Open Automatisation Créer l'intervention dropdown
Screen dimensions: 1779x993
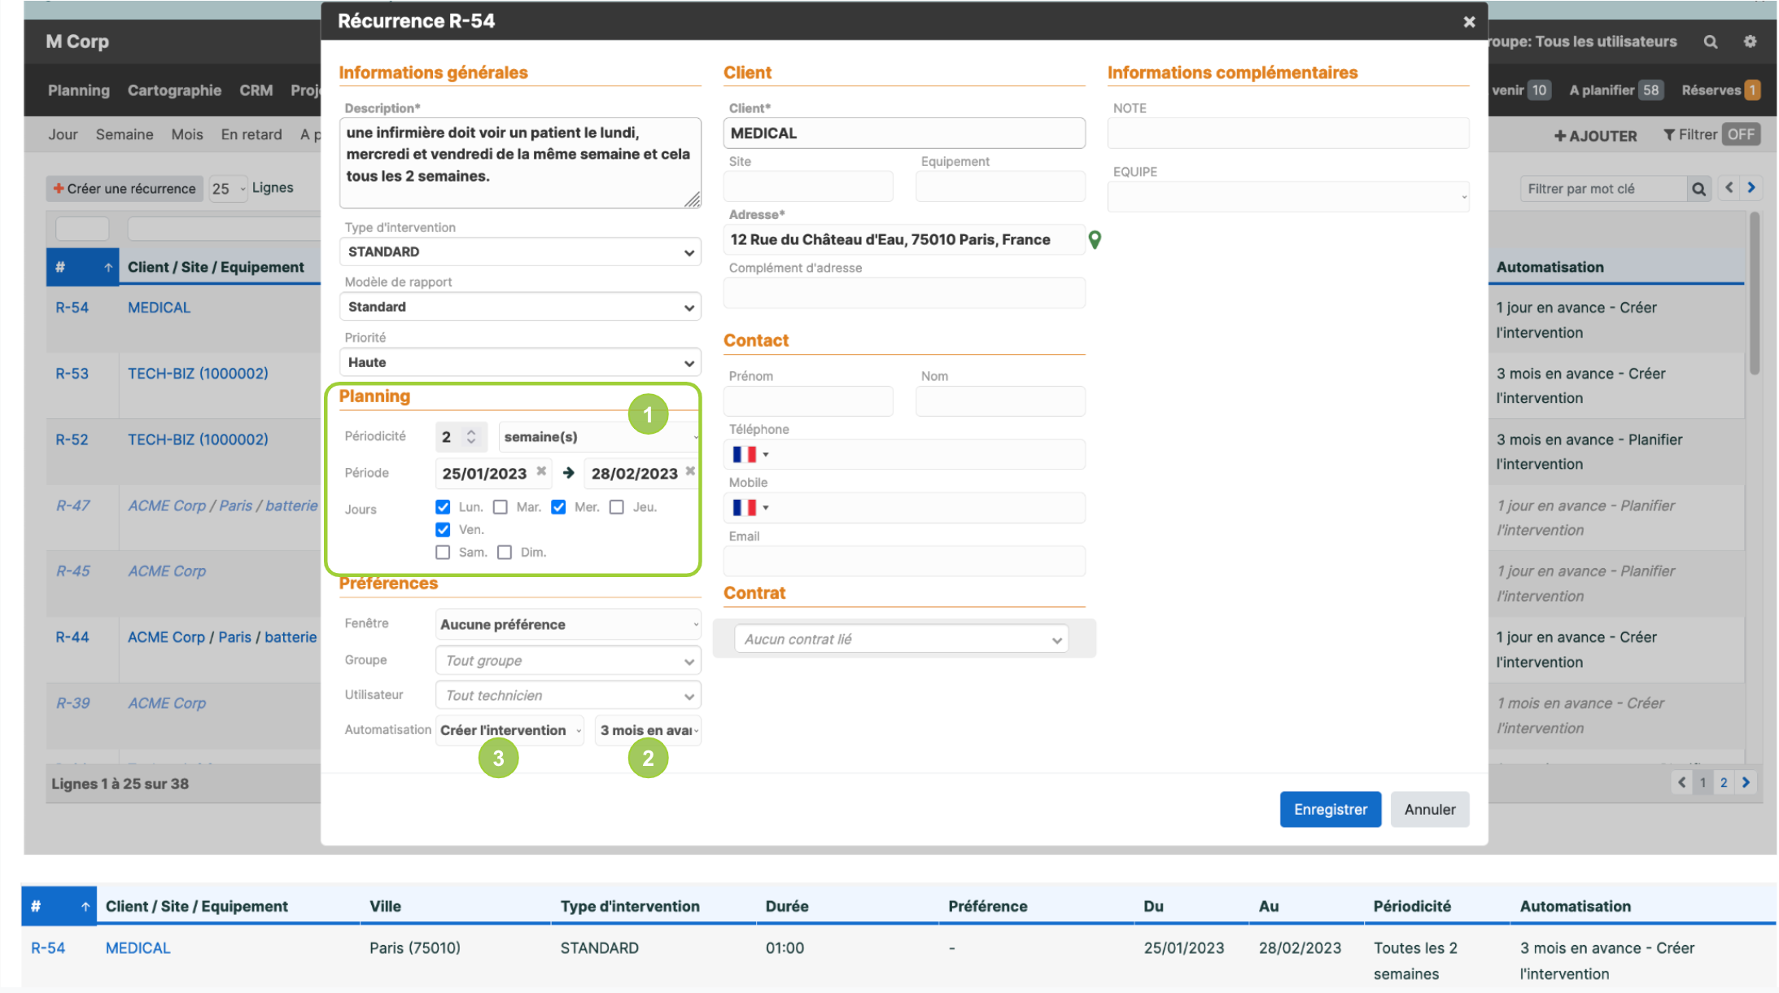(510, 730)
